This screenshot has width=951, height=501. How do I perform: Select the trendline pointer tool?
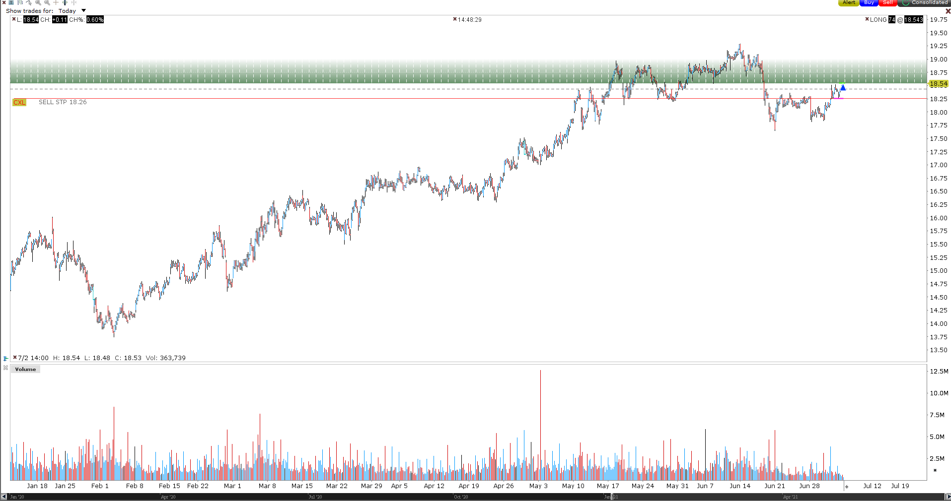pyautogui.click(x=29, y=2)
